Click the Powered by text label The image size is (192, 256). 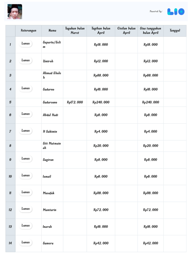(156, 11)
